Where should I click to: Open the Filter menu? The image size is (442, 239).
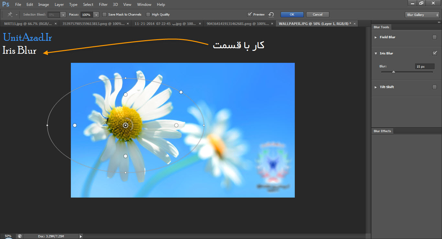tap(103, 5)
